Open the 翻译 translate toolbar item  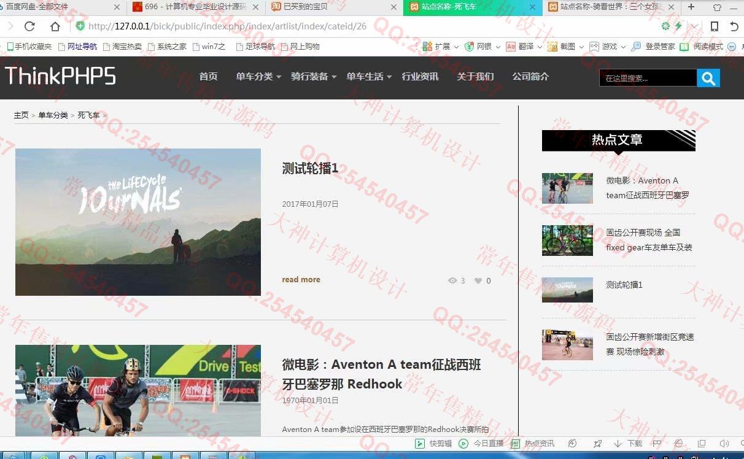(x=520, y=47)
